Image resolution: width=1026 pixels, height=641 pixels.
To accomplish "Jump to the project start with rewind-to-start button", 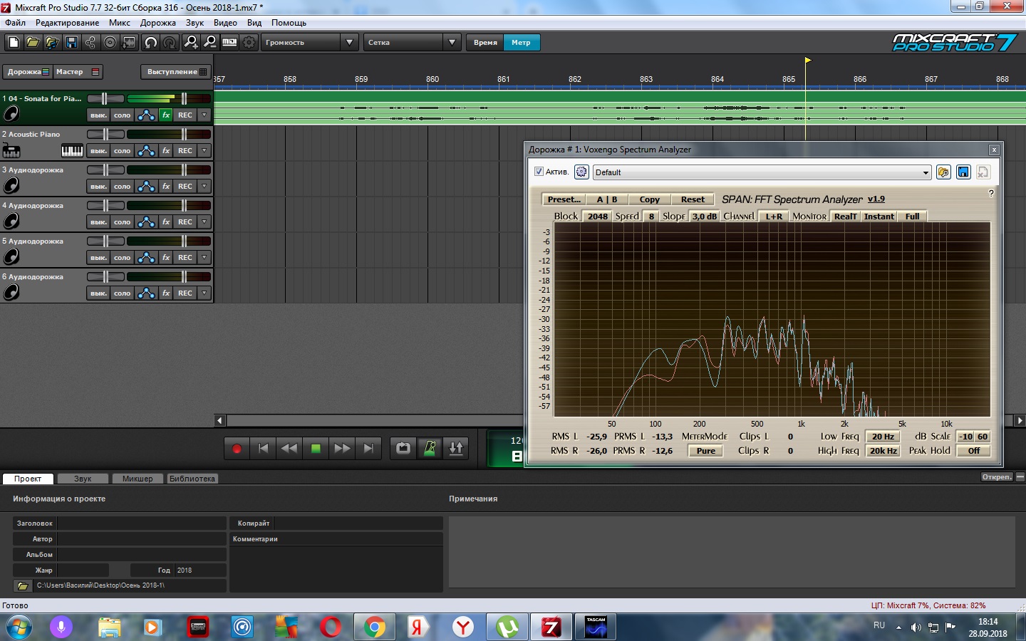I will (x=263, y=449).
